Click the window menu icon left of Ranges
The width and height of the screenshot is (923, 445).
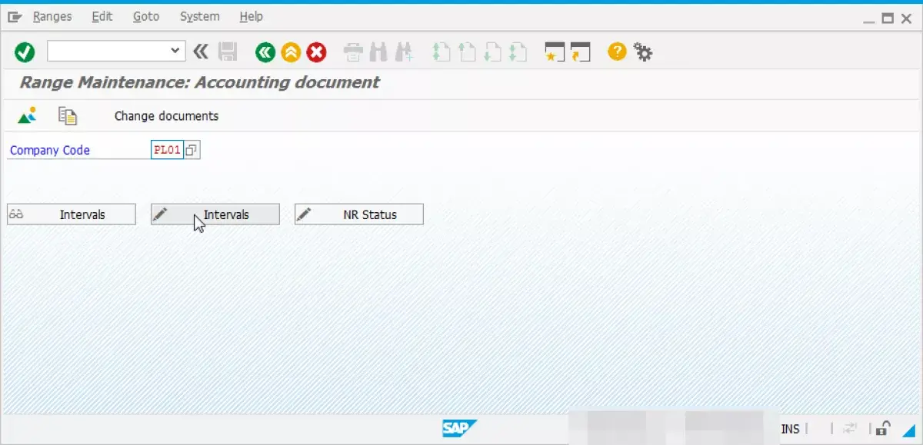point(15,16)
